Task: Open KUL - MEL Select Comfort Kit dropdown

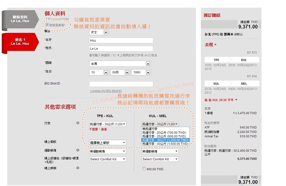Action: pos(160,159)
